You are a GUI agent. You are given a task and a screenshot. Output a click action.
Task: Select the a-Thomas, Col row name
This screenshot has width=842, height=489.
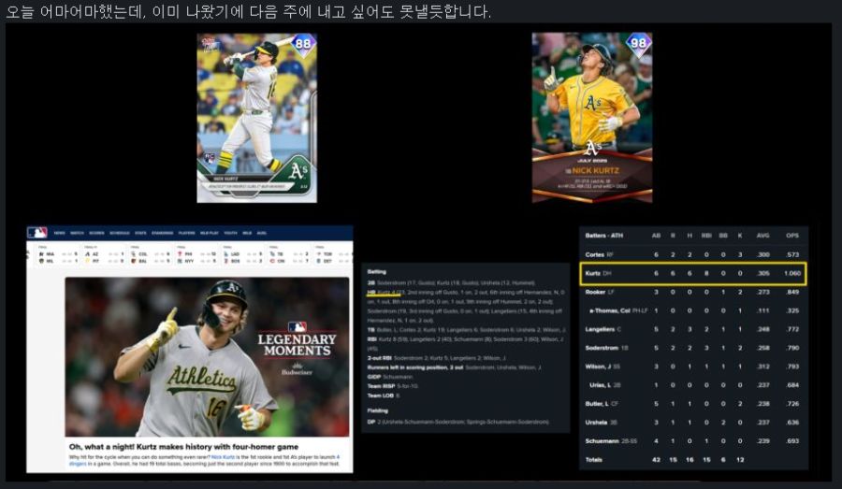(618, 310)
